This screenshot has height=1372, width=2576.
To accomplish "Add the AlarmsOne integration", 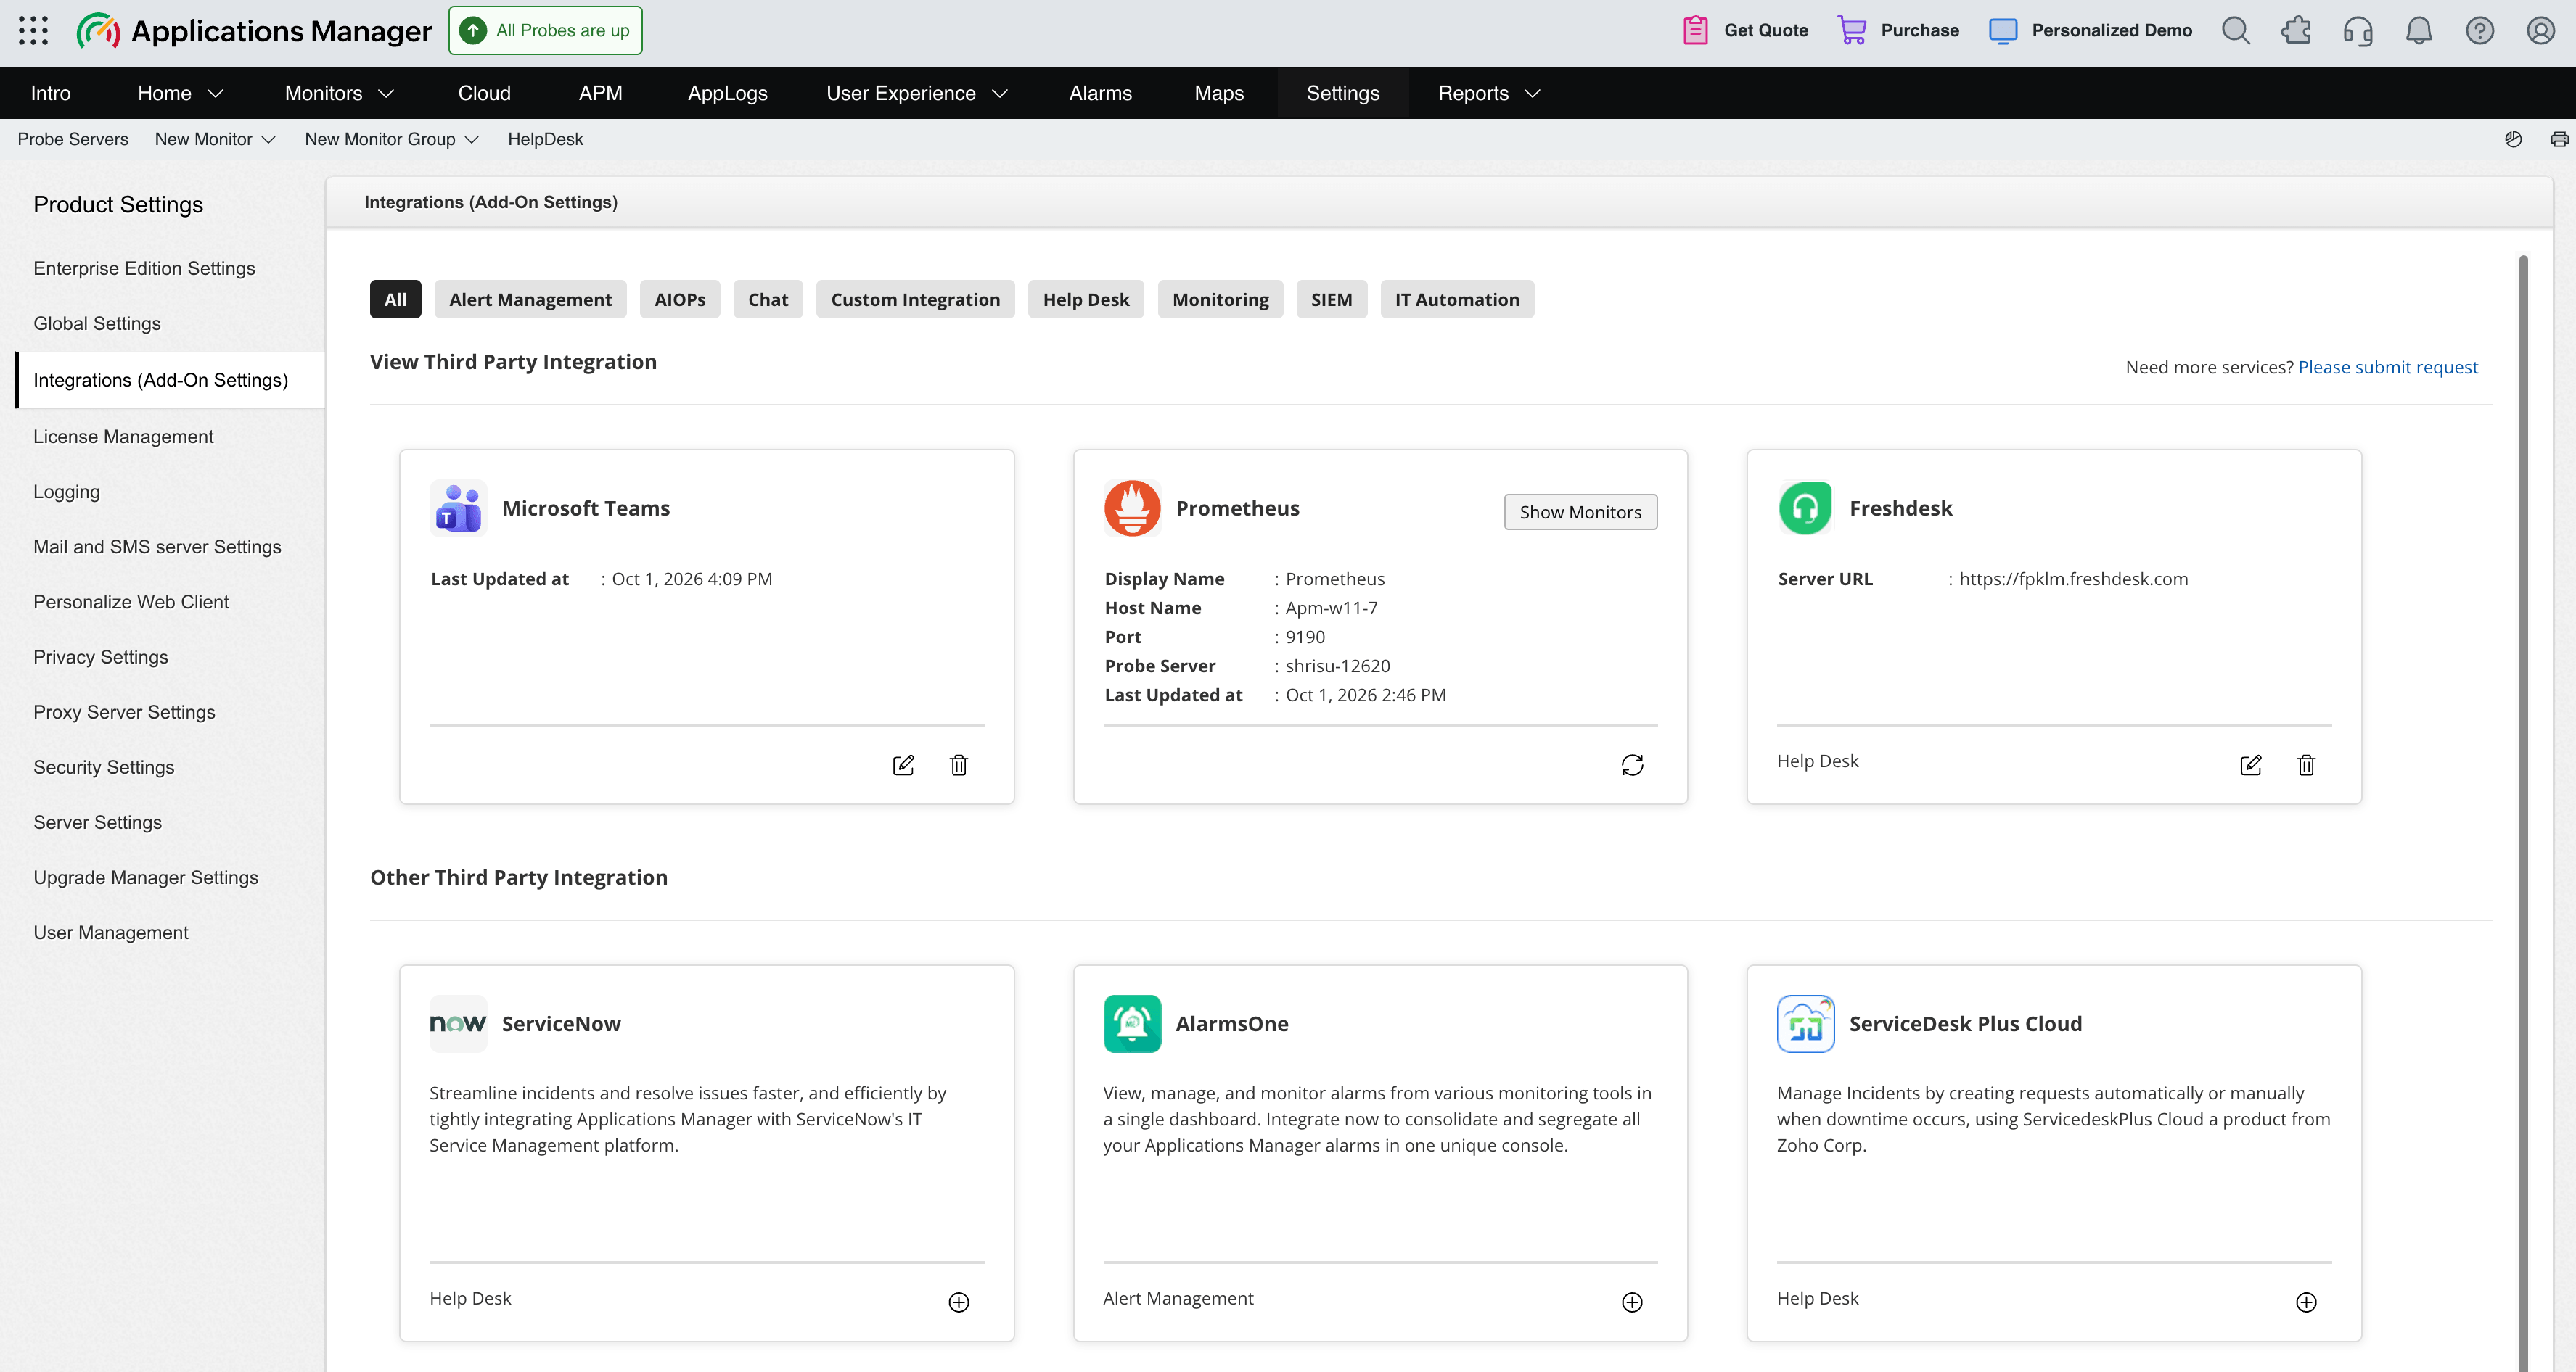I will [x=1632, y=1301].
